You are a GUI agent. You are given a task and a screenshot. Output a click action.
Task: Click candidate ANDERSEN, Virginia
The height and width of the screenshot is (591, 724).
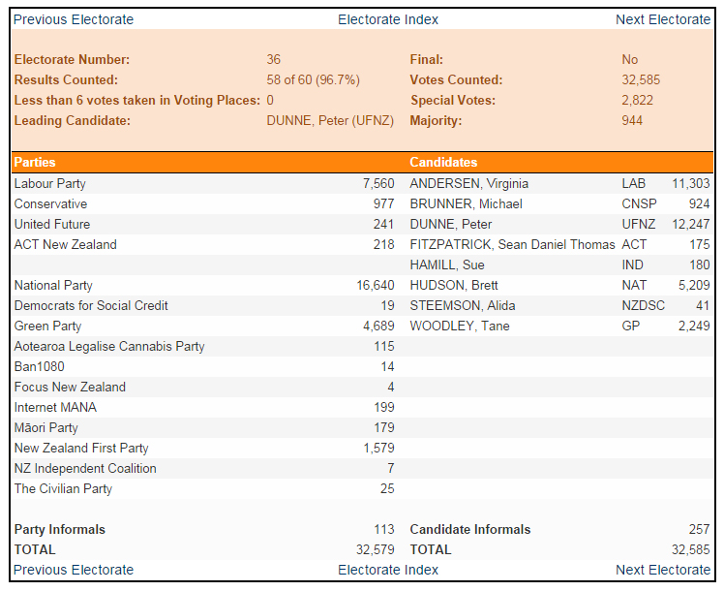pos(468,183)
